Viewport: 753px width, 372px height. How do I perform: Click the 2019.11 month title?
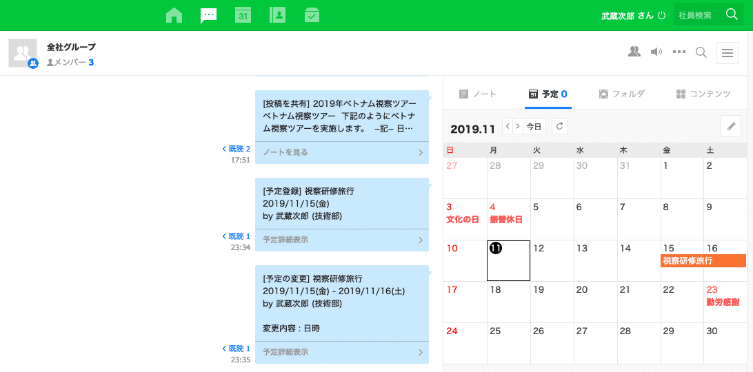[472, 130]
